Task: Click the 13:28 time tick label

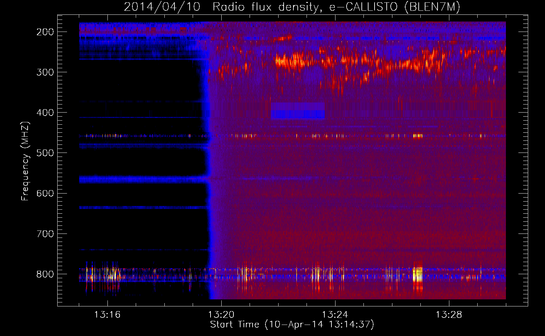Action: 449,314
